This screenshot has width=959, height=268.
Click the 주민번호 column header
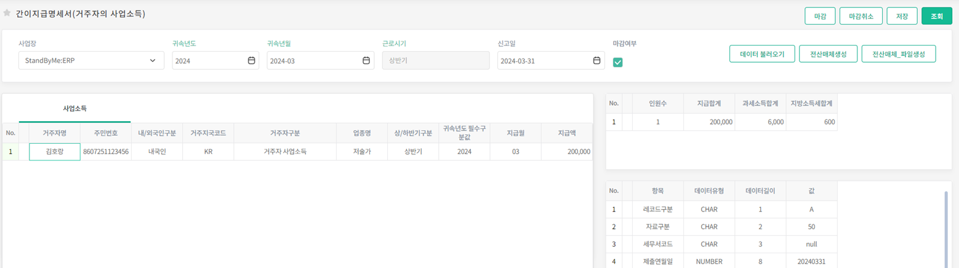(x=106, y=133)
